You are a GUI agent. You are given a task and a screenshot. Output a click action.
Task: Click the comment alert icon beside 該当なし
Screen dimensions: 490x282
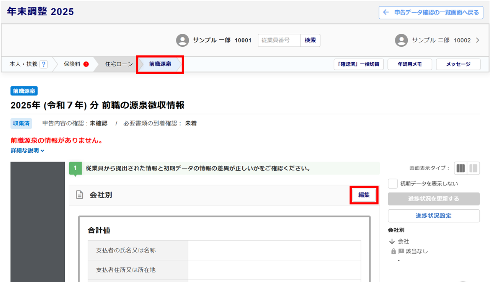click(401, 251)
